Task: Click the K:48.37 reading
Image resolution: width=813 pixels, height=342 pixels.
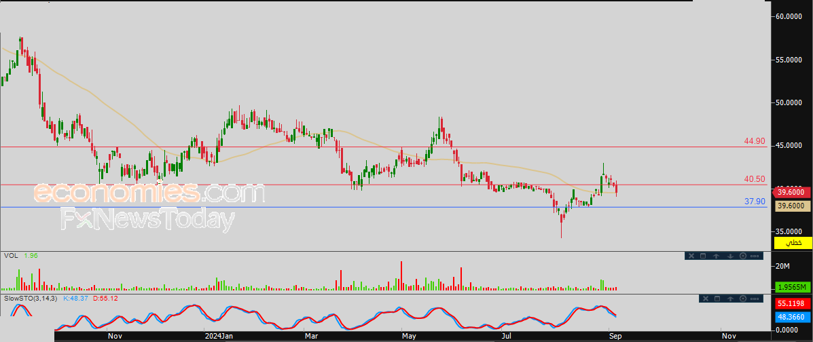Action: (75, 299)
